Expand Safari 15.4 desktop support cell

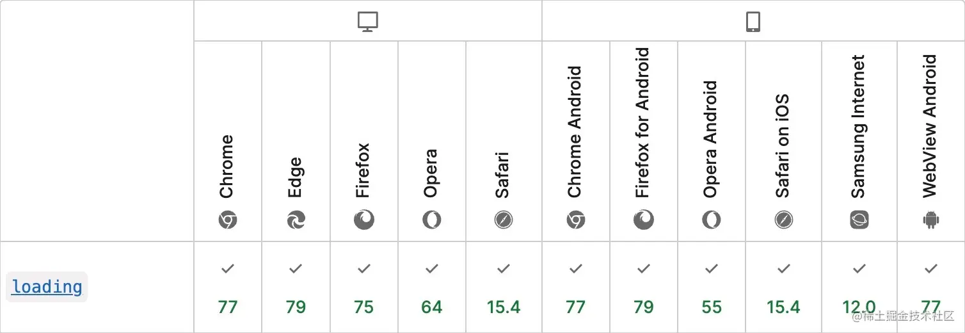tap(504, 287)
